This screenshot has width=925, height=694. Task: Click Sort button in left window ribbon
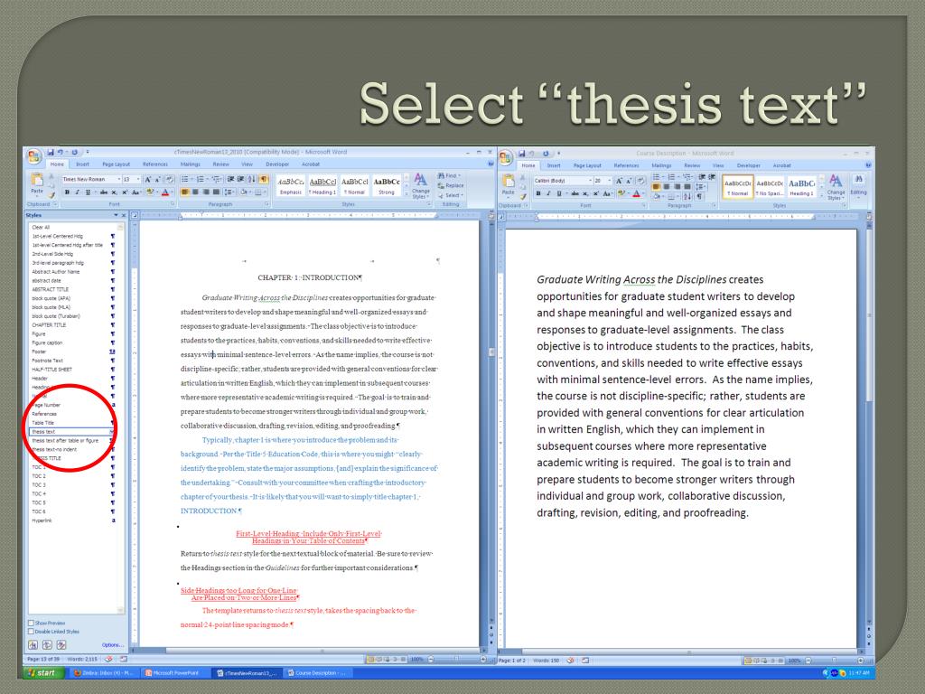(x=252, y=180)
